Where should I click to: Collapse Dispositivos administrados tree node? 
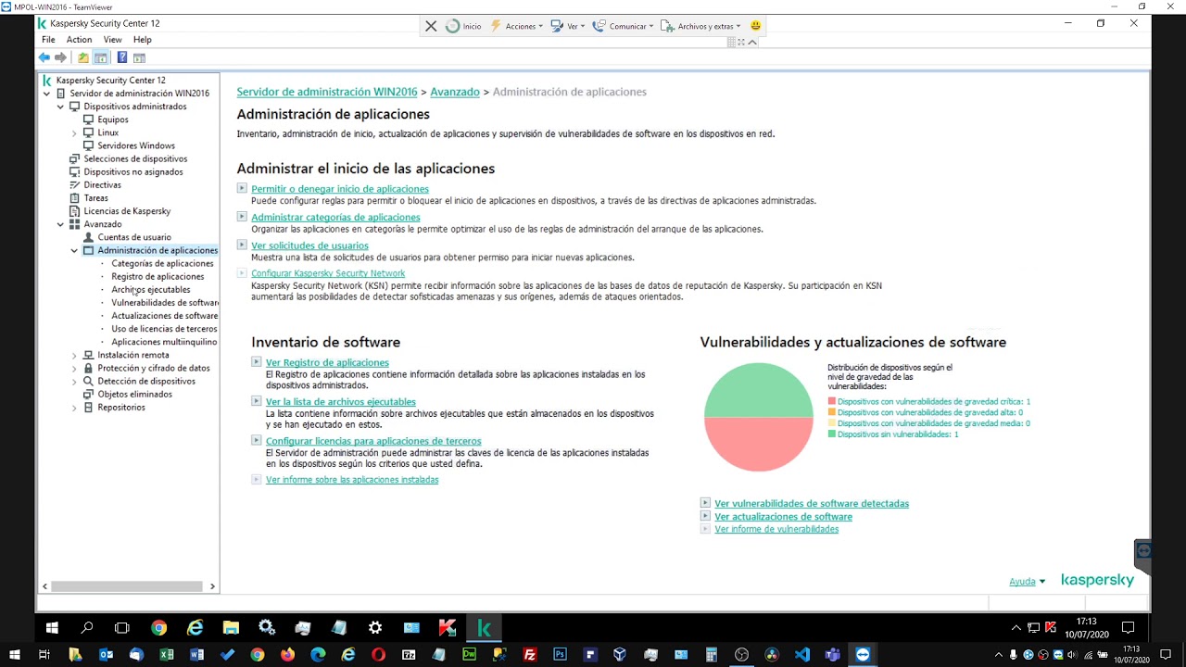coord(60,107)
